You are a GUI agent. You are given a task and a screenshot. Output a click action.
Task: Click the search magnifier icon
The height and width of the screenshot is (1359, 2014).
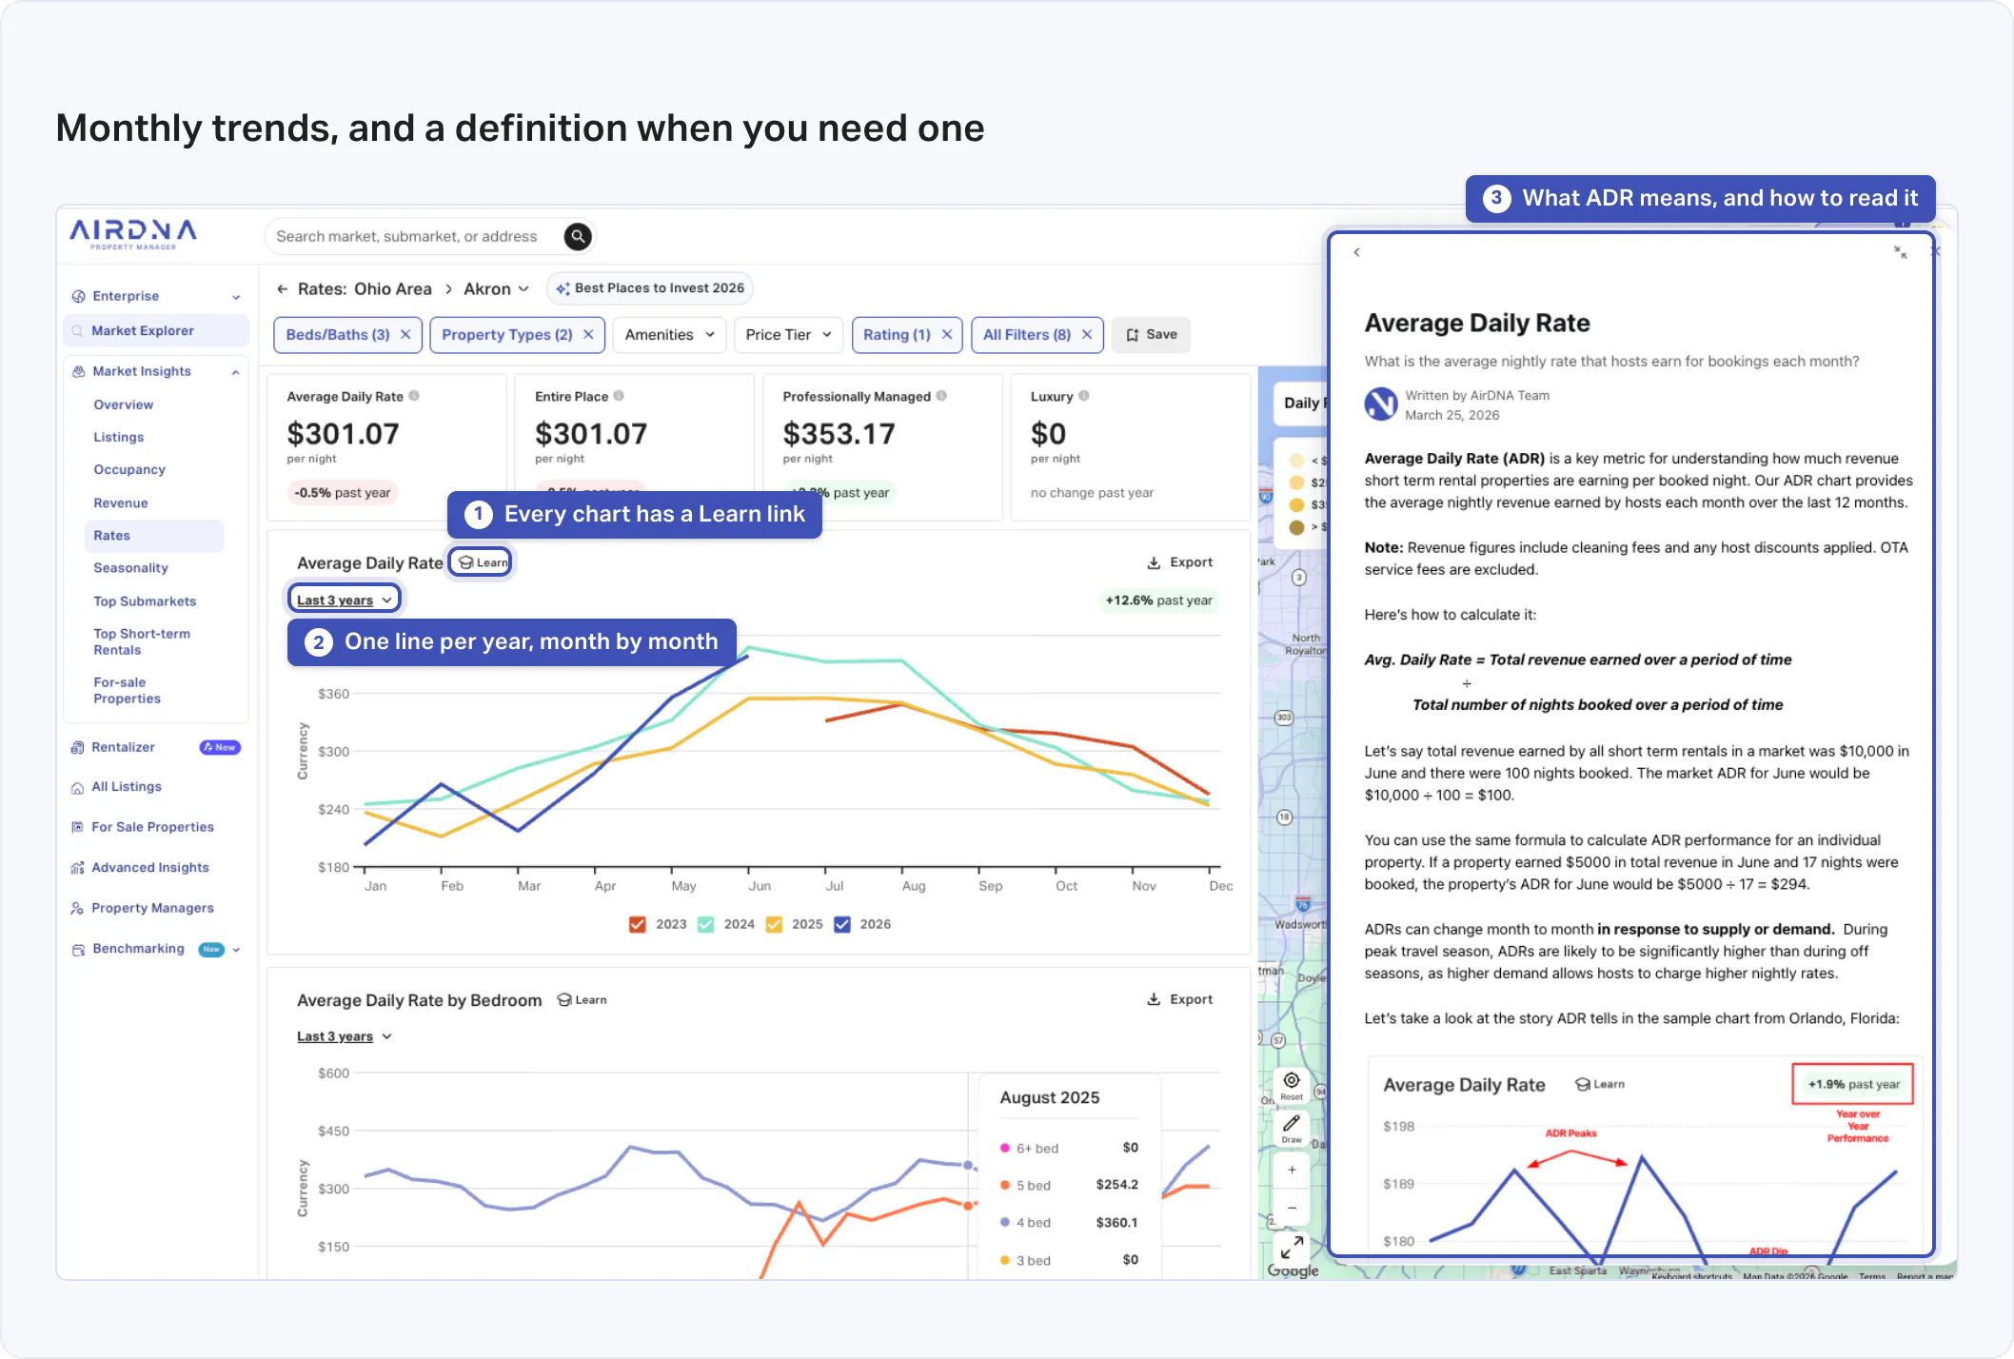pos(577,236)
